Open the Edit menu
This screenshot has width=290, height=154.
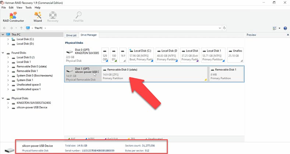click(11, 8)
